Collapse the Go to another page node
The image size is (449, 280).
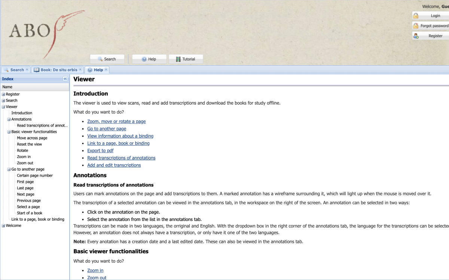click(9, 169)
